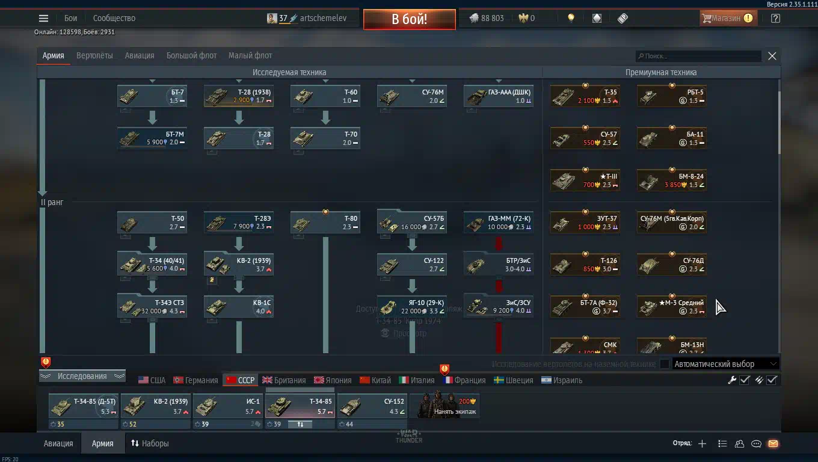
Task: Click the В бой! battle button
Action: tap(409, 19)
